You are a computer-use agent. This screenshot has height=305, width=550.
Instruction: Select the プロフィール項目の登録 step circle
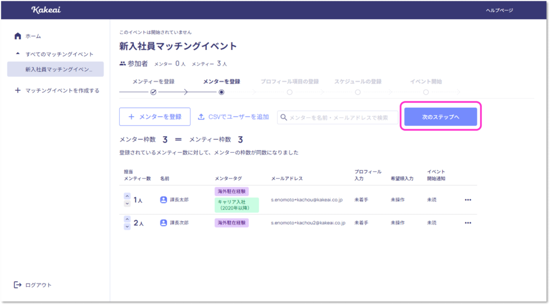point(290,92)
